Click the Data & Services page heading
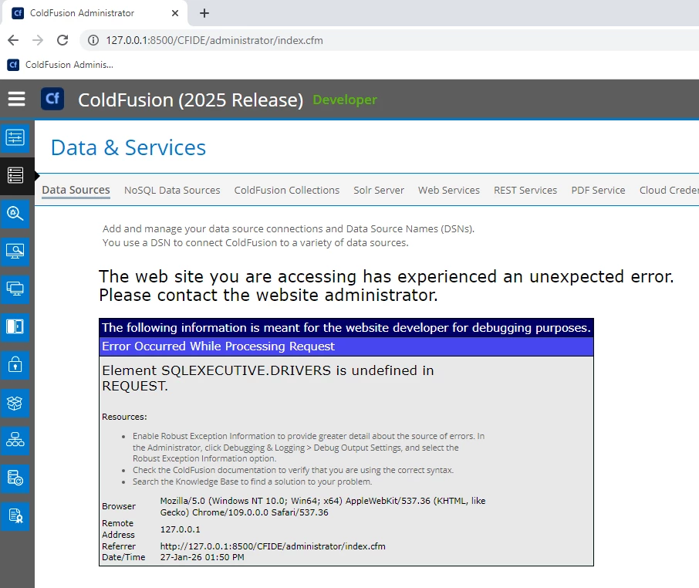Viewport: 699px width, 588px height. point(128,147)
